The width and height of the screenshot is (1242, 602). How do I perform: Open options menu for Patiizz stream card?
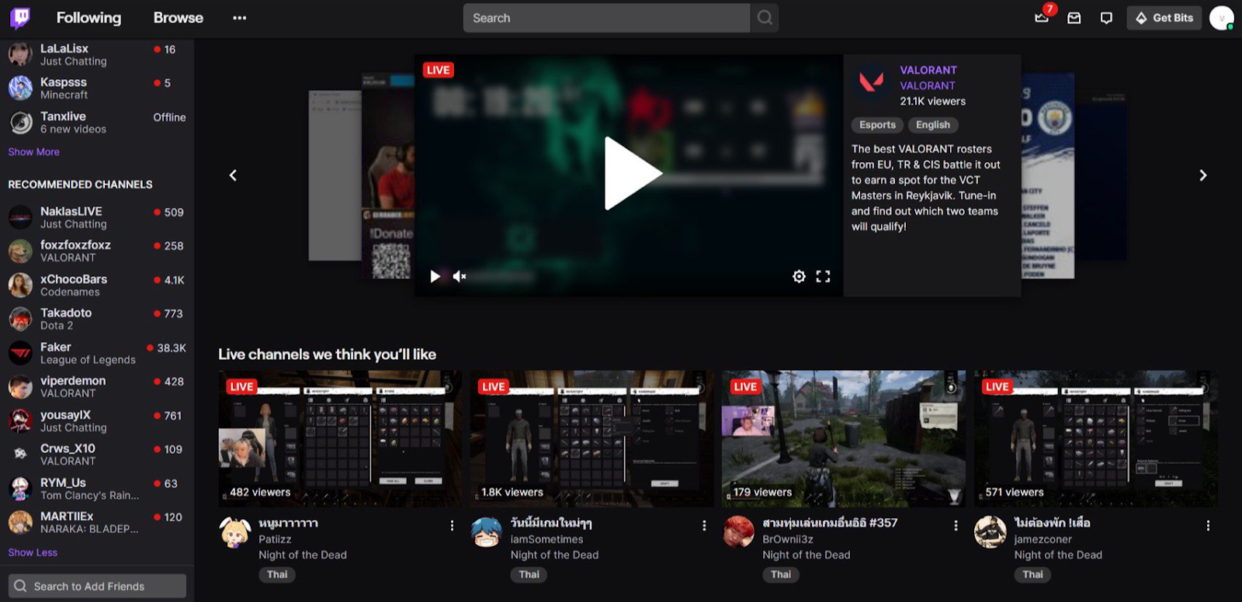pyautogui.click(x=452, y=525)
